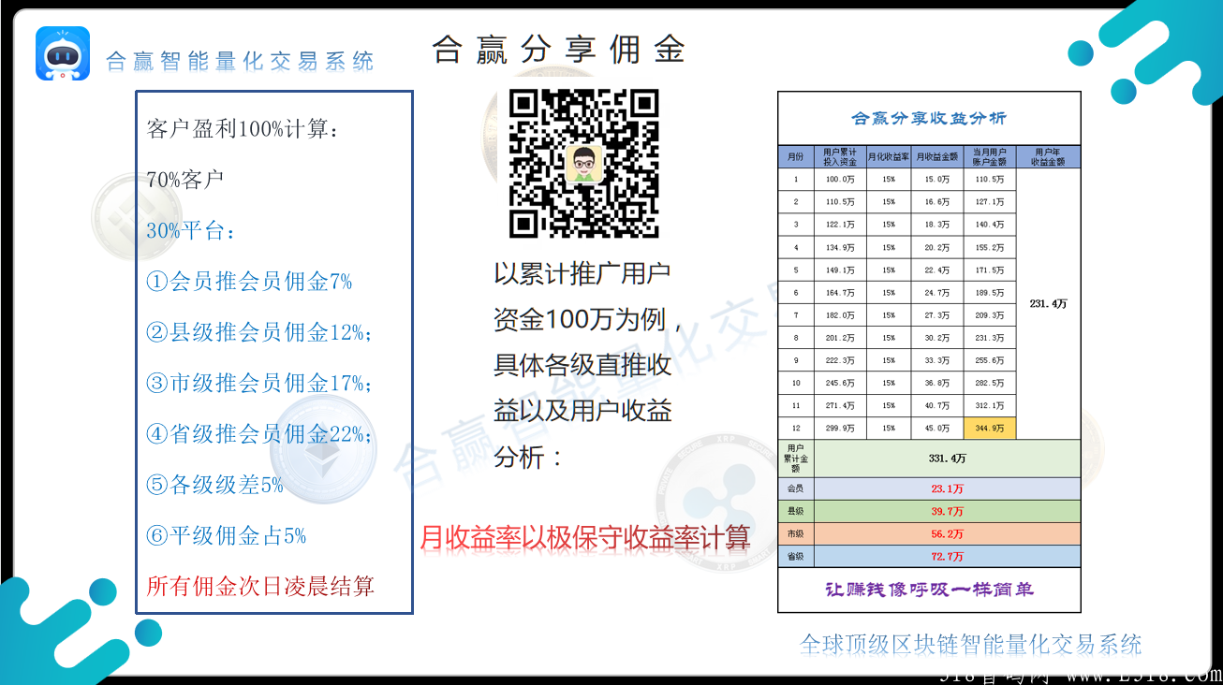The width and height of the screenshot is (1223, 685).
Task: Click the line 30%平台：
Action: tap(191, 230)
